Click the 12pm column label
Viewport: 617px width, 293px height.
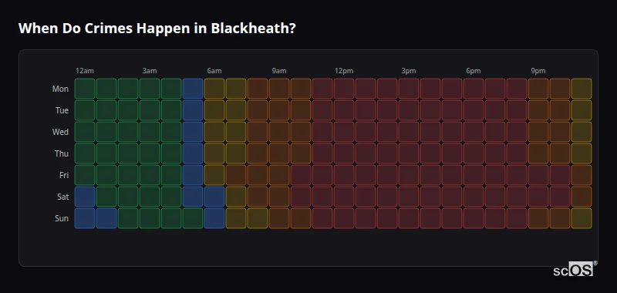click(344, 71)
